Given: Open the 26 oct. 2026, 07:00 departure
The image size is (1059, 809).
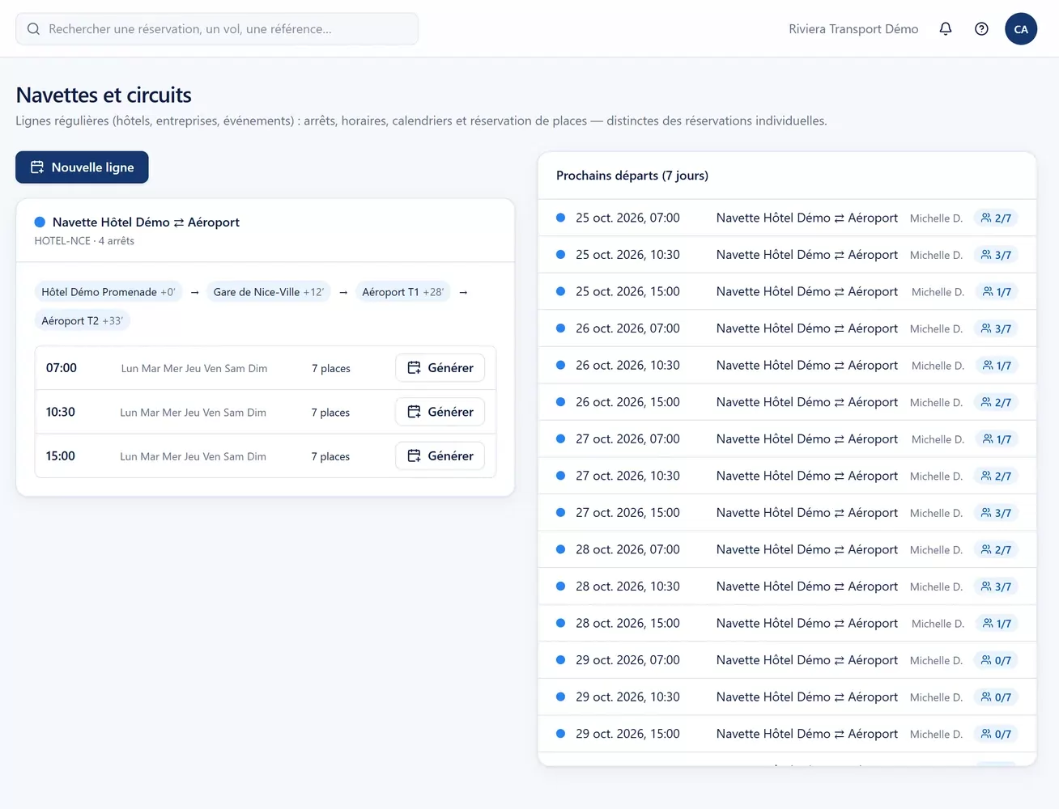Looking at the screenshot, I should pyautogui.click(x=787, y=328).
